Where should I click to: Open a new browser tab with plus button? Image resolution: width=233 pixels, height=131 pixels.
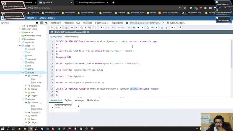pyautogui.click(x=113, y=3)
